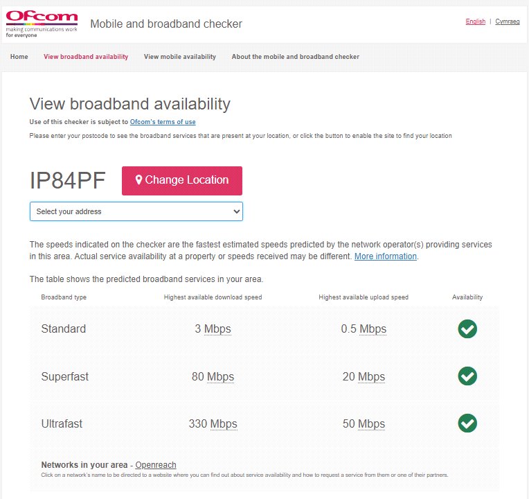Open Ofcom's terms of use link

[x=163, y=122]
